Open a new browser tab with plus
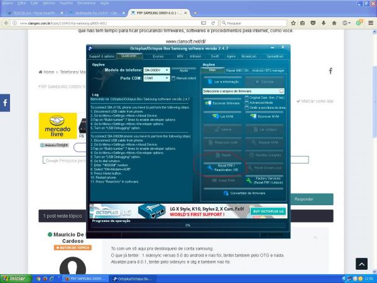Screen dimensions: 377x283 pyautogui.click(x=195, y=13)
